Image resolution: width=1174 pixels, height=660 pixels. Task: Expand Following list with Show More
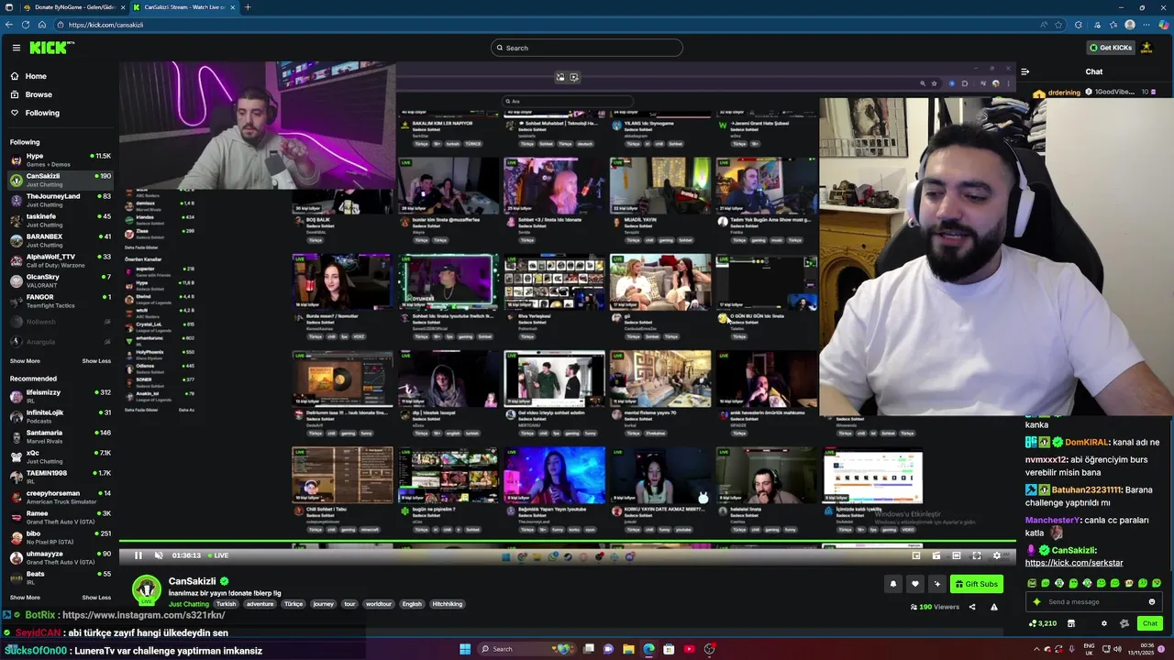[x=25, y=361]
